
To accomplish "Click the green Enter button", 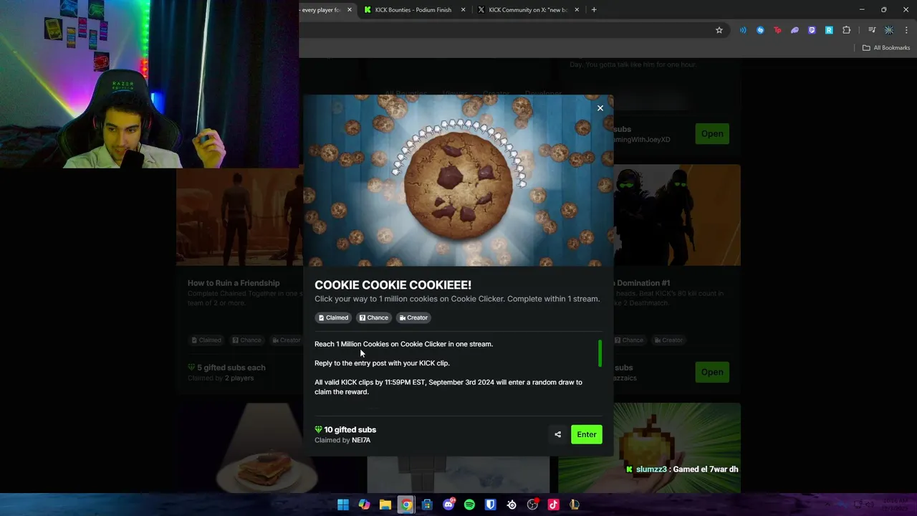I will tap(587, 434).
